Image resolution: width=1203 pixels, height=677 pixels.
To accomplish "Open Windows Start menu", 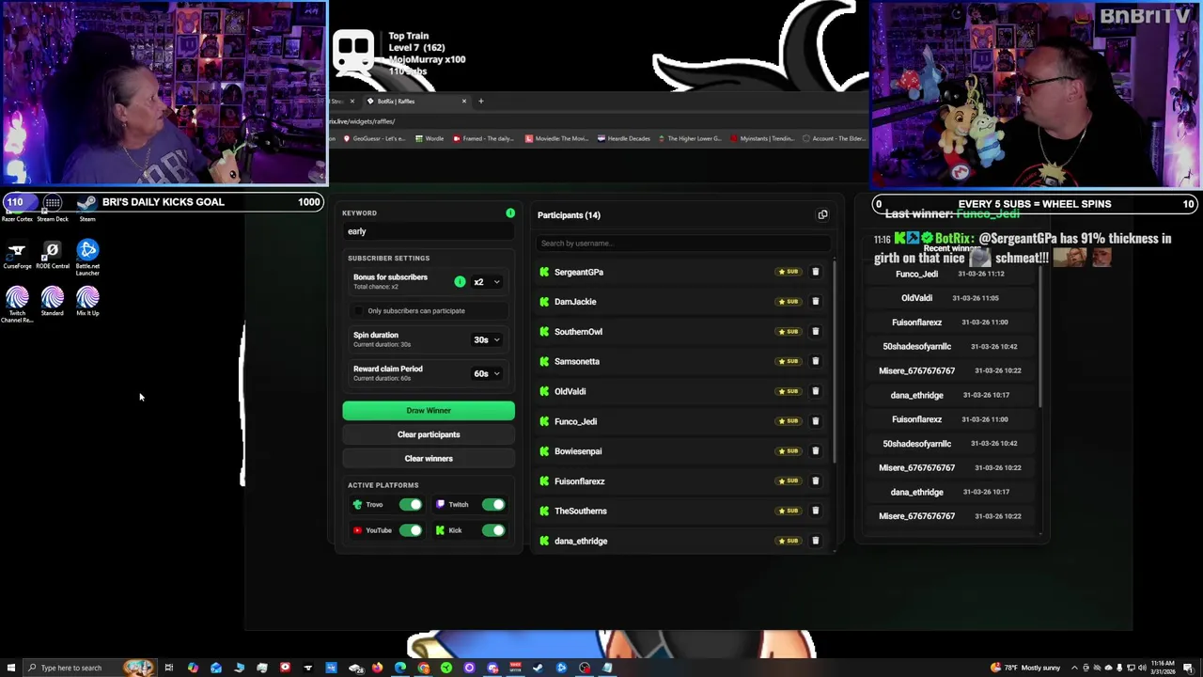I will click(x=10, y=668).
